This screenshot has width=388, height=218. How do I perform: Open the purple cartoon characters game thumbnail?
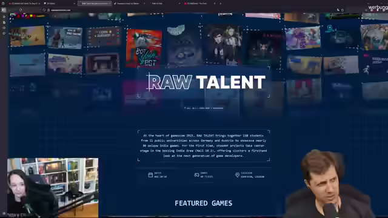[x=303, y=38]
